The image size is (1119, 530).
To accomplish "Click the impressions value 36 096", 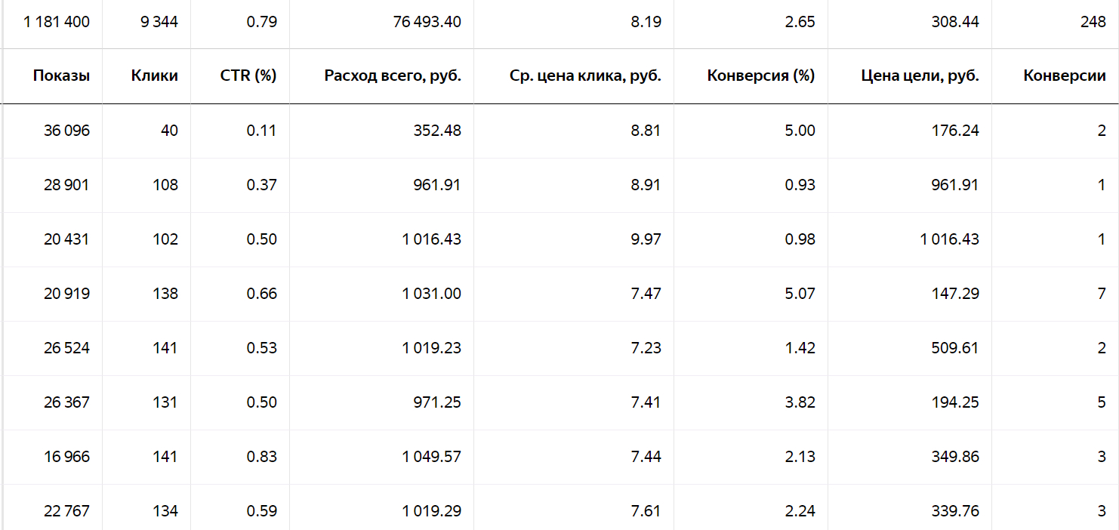I will point(66,131).
